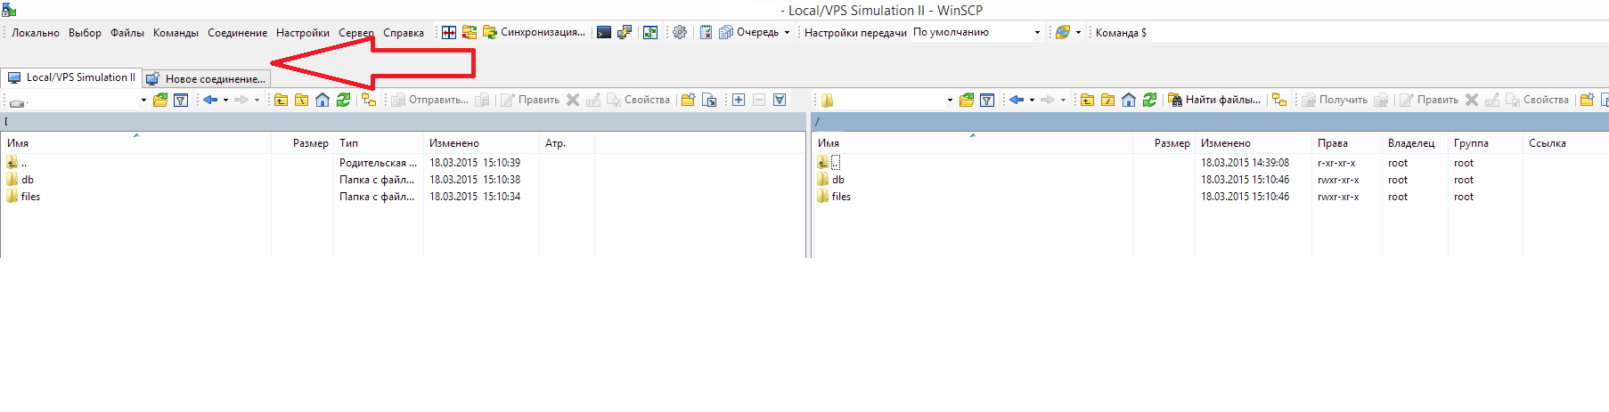Expand remote directory path dropdown
1609x412 pixels.
[x=950, y=101]
